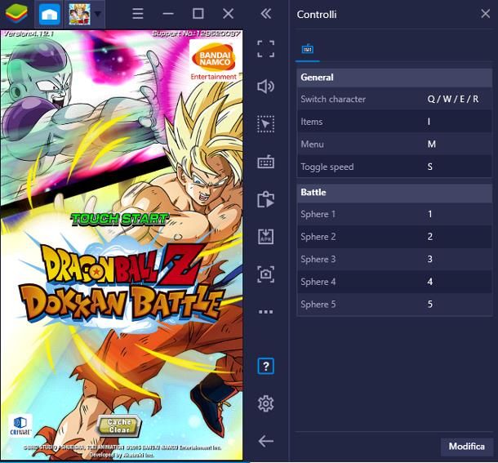The image size is (498, 463).
Task: Switch to the Dokkan Battle game tab
Action: (x=79, y=14)
